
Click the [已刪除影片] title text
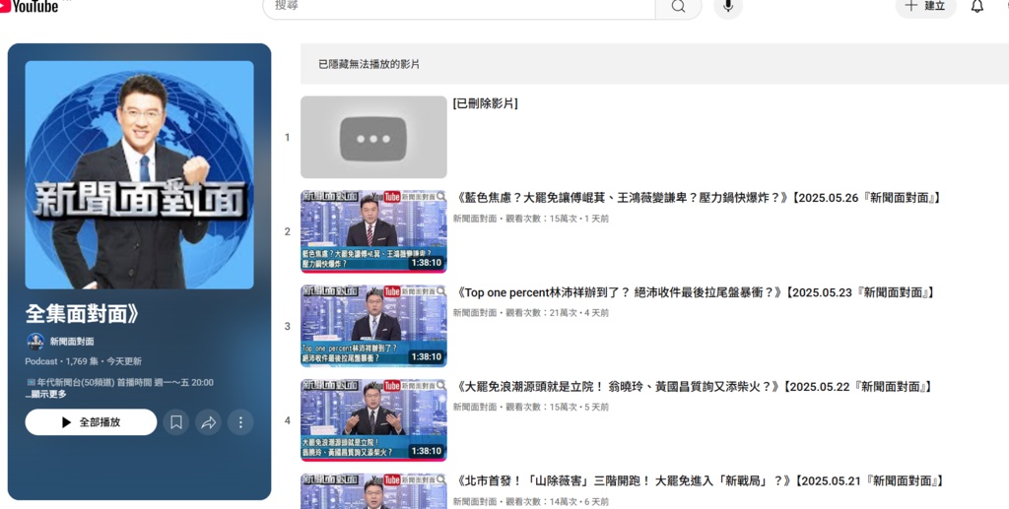pos(485,103)
